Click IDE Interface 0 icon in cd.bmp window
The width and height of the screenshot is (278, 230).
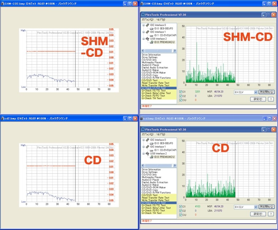coord(147,140)
